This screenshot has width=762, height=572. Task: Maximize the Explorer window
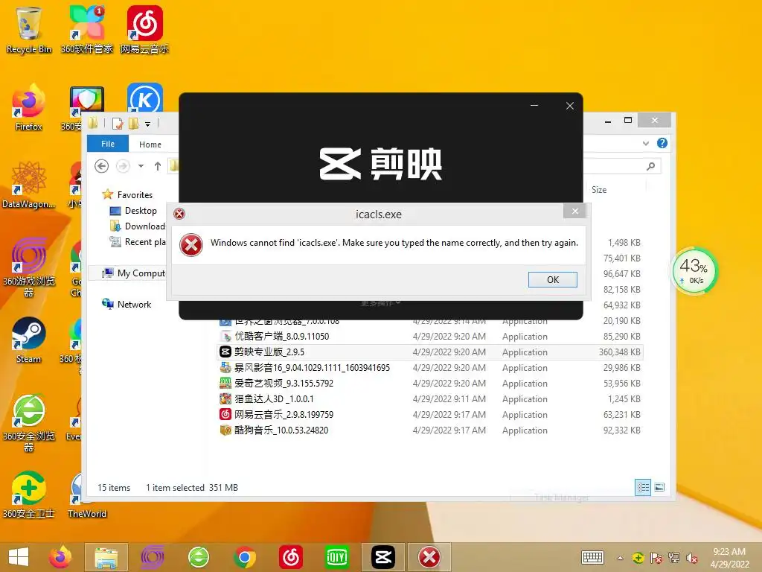(x=628, y=120)
